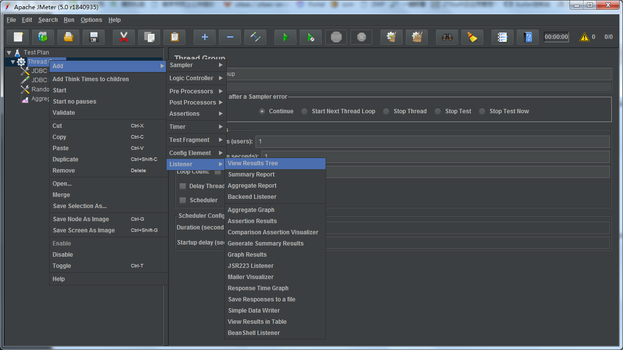Toggle the Delay Thread creation checkbox

(183, 186)
